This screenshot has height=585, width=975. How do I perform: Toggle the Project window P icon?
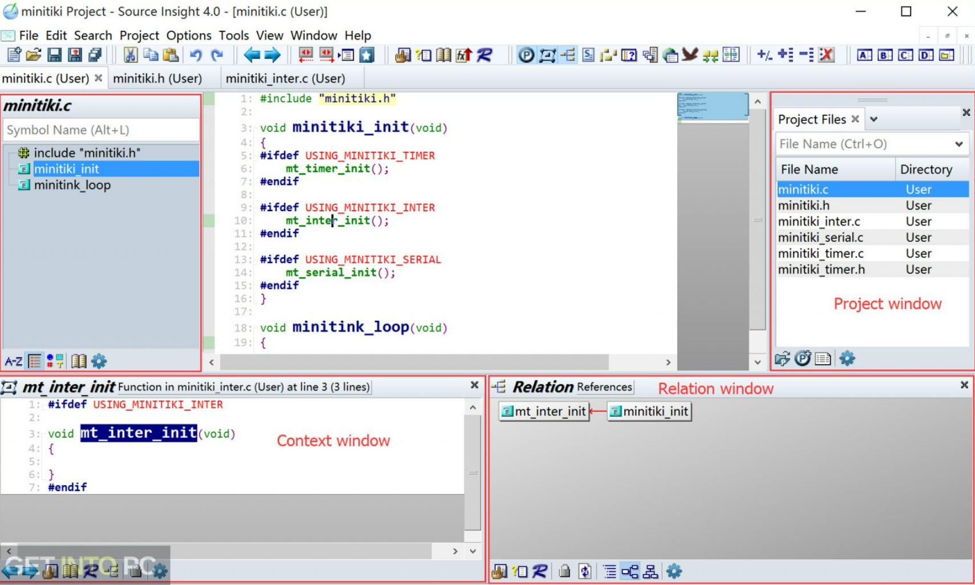pyautogui.click(x=526, y=55)
